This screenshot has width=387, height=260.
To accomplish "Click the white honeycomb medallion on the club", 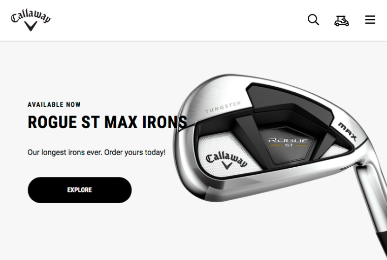I will (x=229, y=155).
